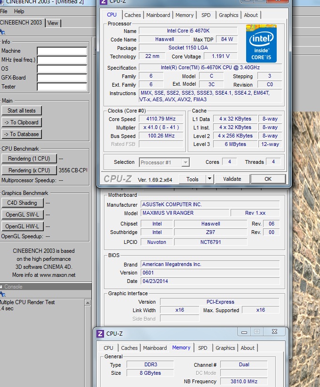Image resolution: width=320 pixels, height=387 pixels.
Task: Click the Tools button in CPU-Z
Action: [192, 179]
